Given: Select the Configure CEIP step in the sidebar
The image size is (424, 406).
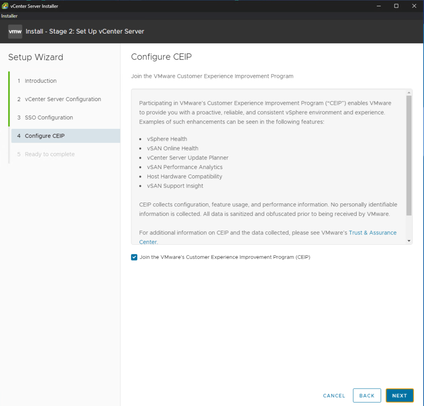Looking at the screenshot, I should (x=44, y=136).
